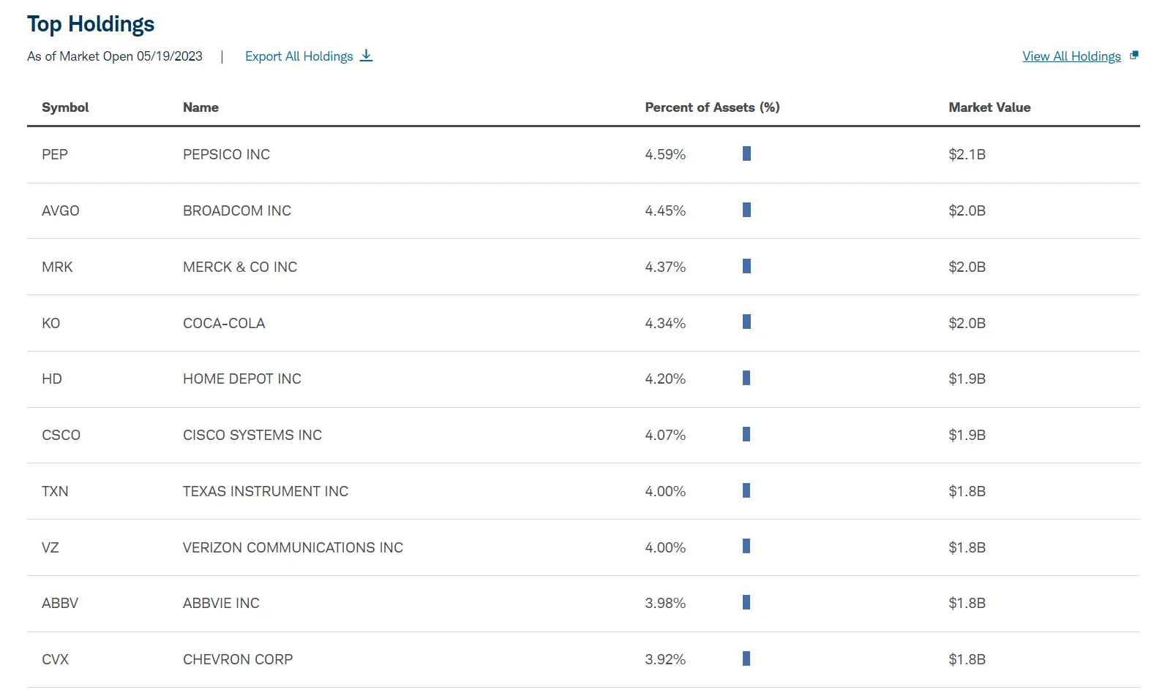Click the 4.37% value for Merck
Viewport: 1165px width, 695px height.
pyautogui.click(x=665, y=267)
